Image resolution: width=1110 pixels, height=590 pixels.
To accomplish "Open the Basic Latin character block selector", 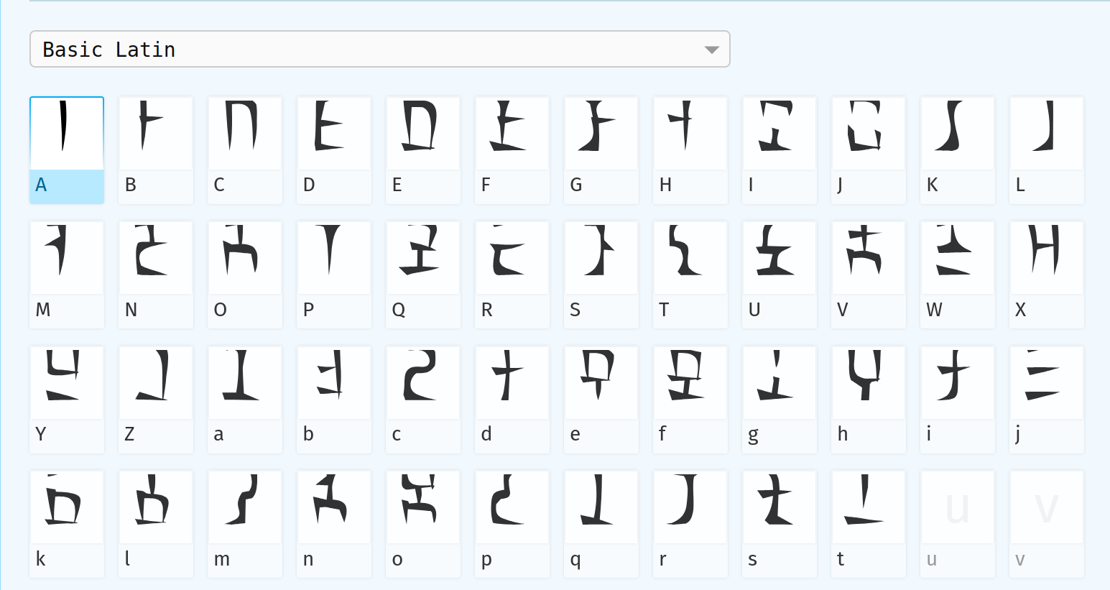I will coord(380,49).
